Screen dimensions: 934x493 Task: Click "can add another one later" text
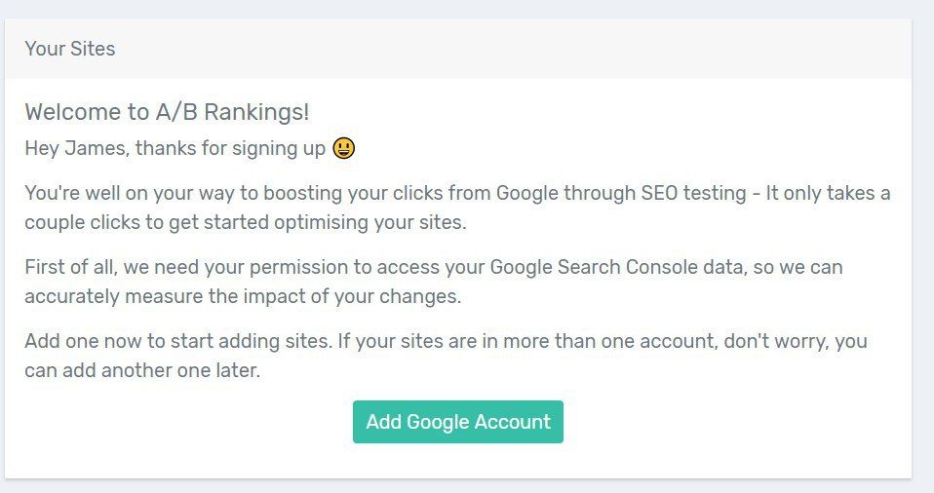pos(142,371)
